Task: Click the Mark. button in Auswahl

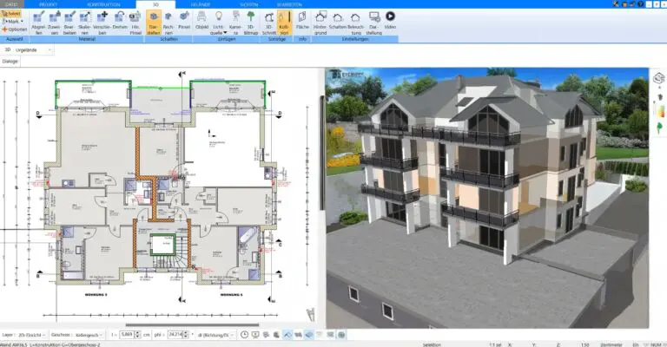Action: [x=12, y=22]
